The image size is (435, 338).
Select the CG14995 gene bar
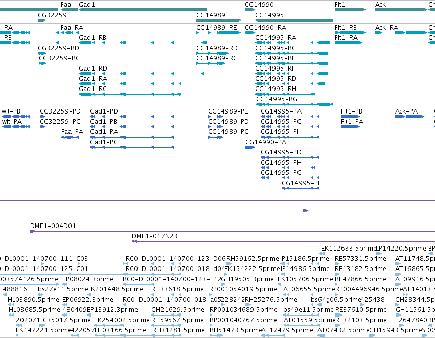pos(294,20)
